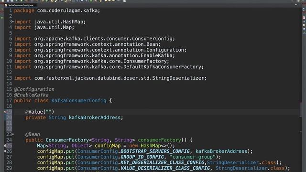The image size is (306, 172).
Task: Click the java.util.Map import on line 4
Action: coord(53,28)
